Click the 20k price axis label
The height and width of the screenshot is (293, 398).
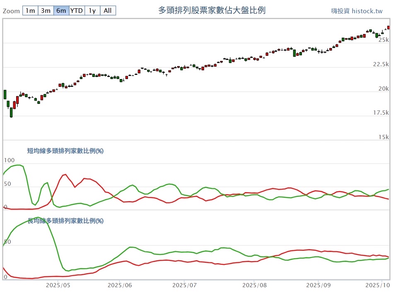pos(384,89)
